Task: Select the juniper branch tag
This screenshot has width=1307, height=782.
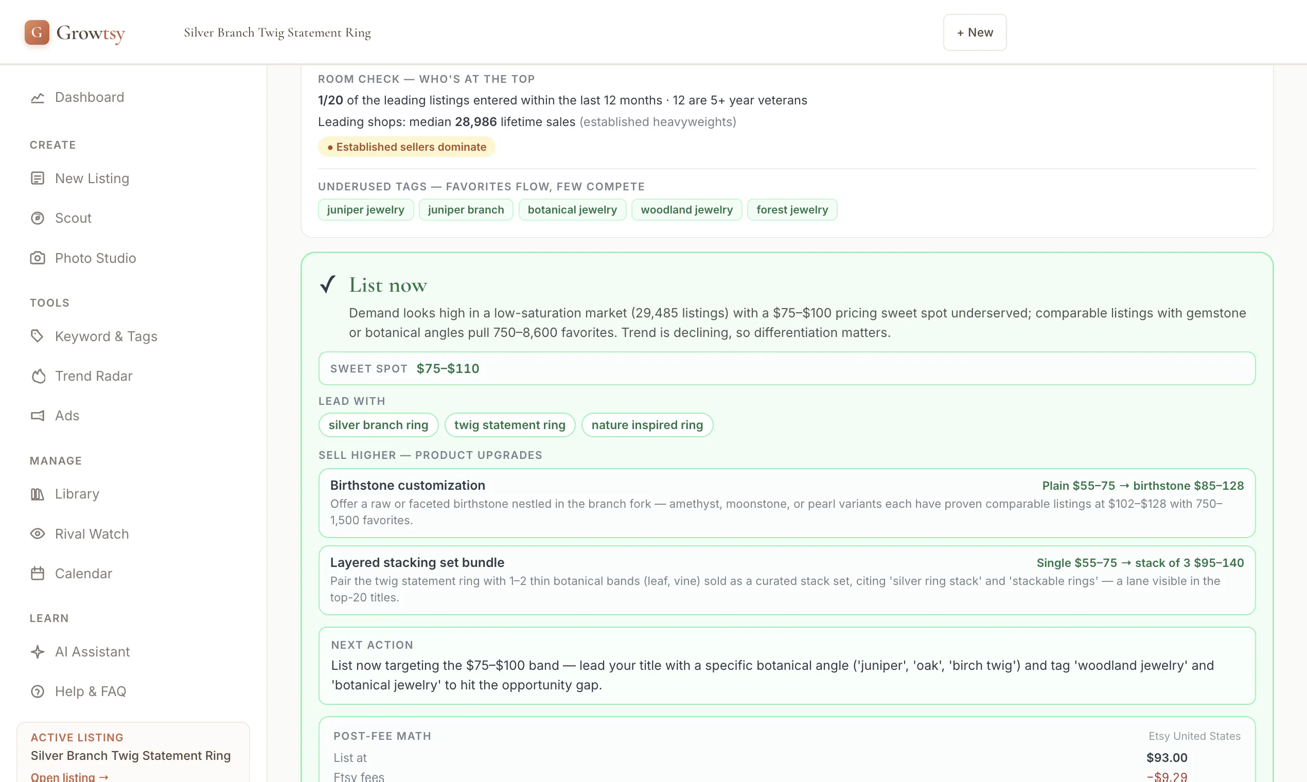Action: point(466,210)
